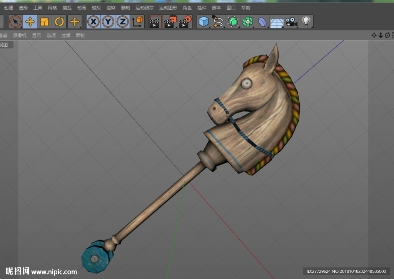This screenshot has width=394, height=279.
Task: Pick the Rotate tool
Action: [x=59, y=22]
